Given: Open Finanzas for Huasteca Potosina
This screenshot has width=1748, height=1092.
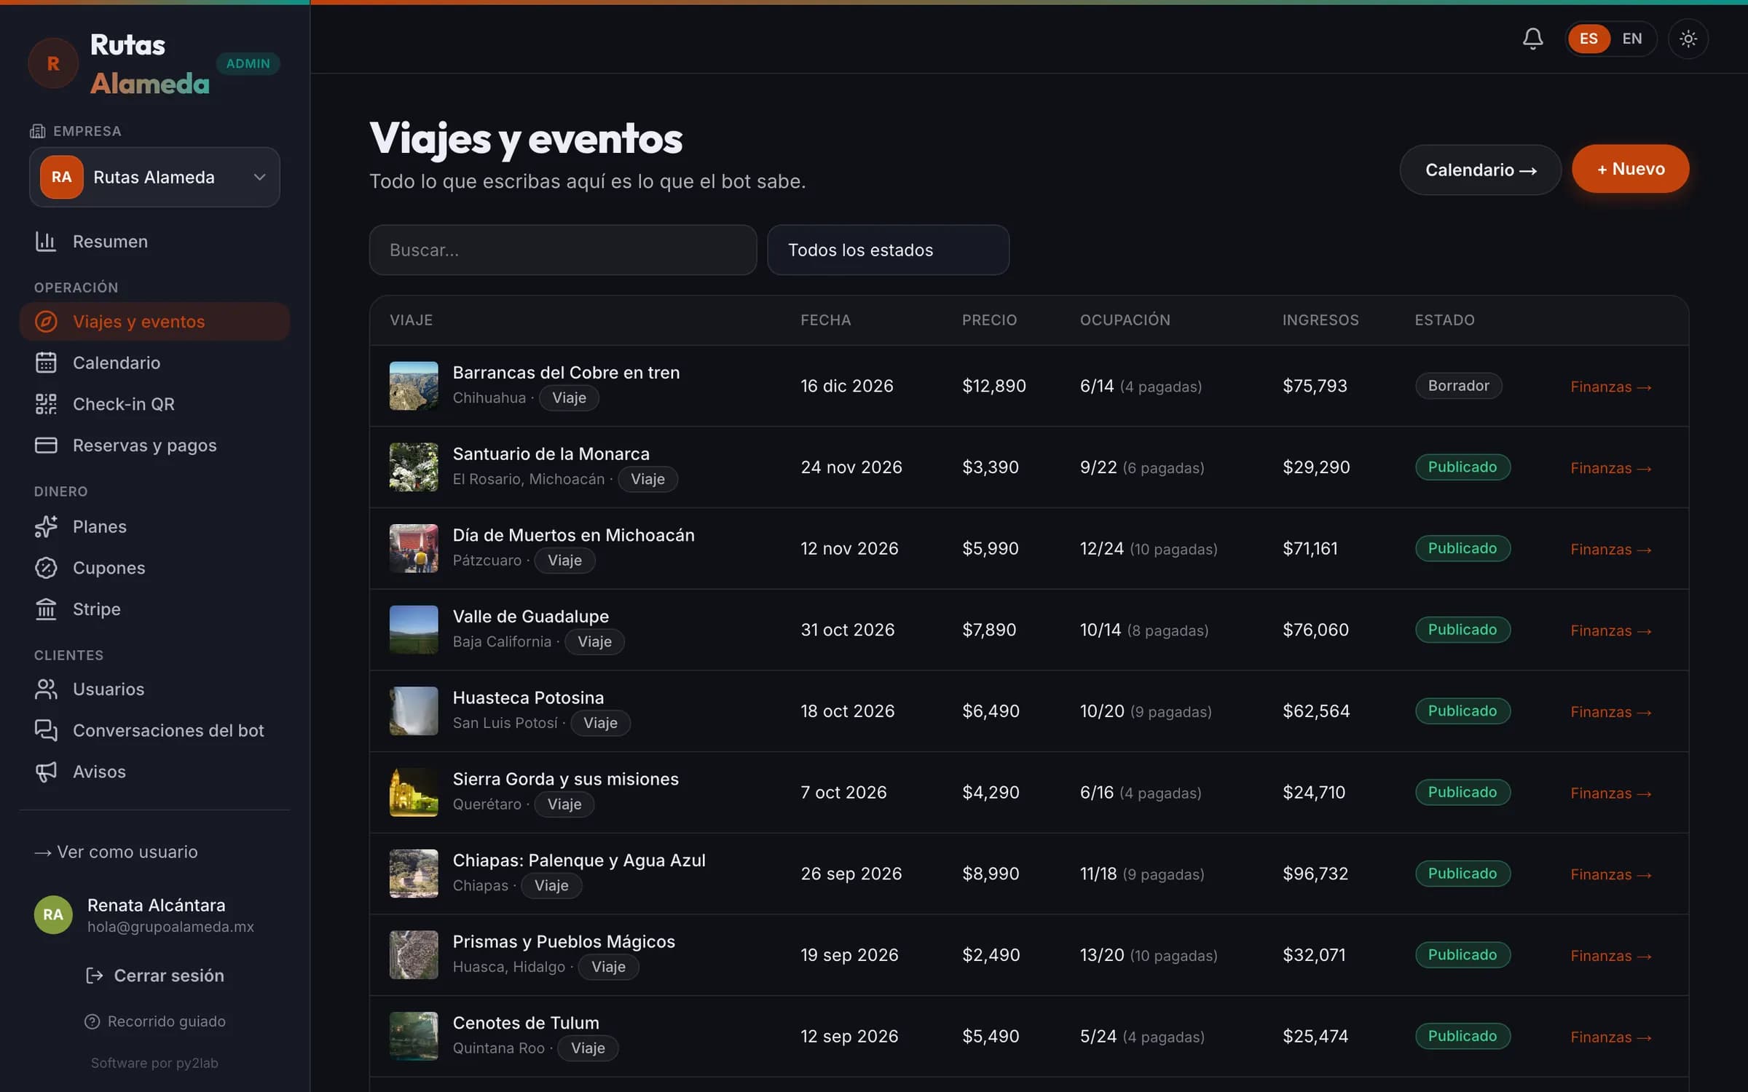Looking at the screenshot, I should click(1610, 712).
